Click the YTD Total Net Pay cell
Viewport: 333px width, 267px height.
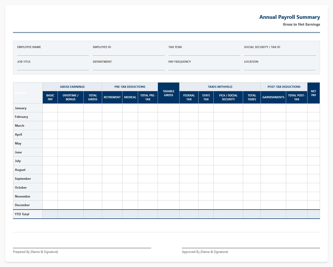point(313,214)
